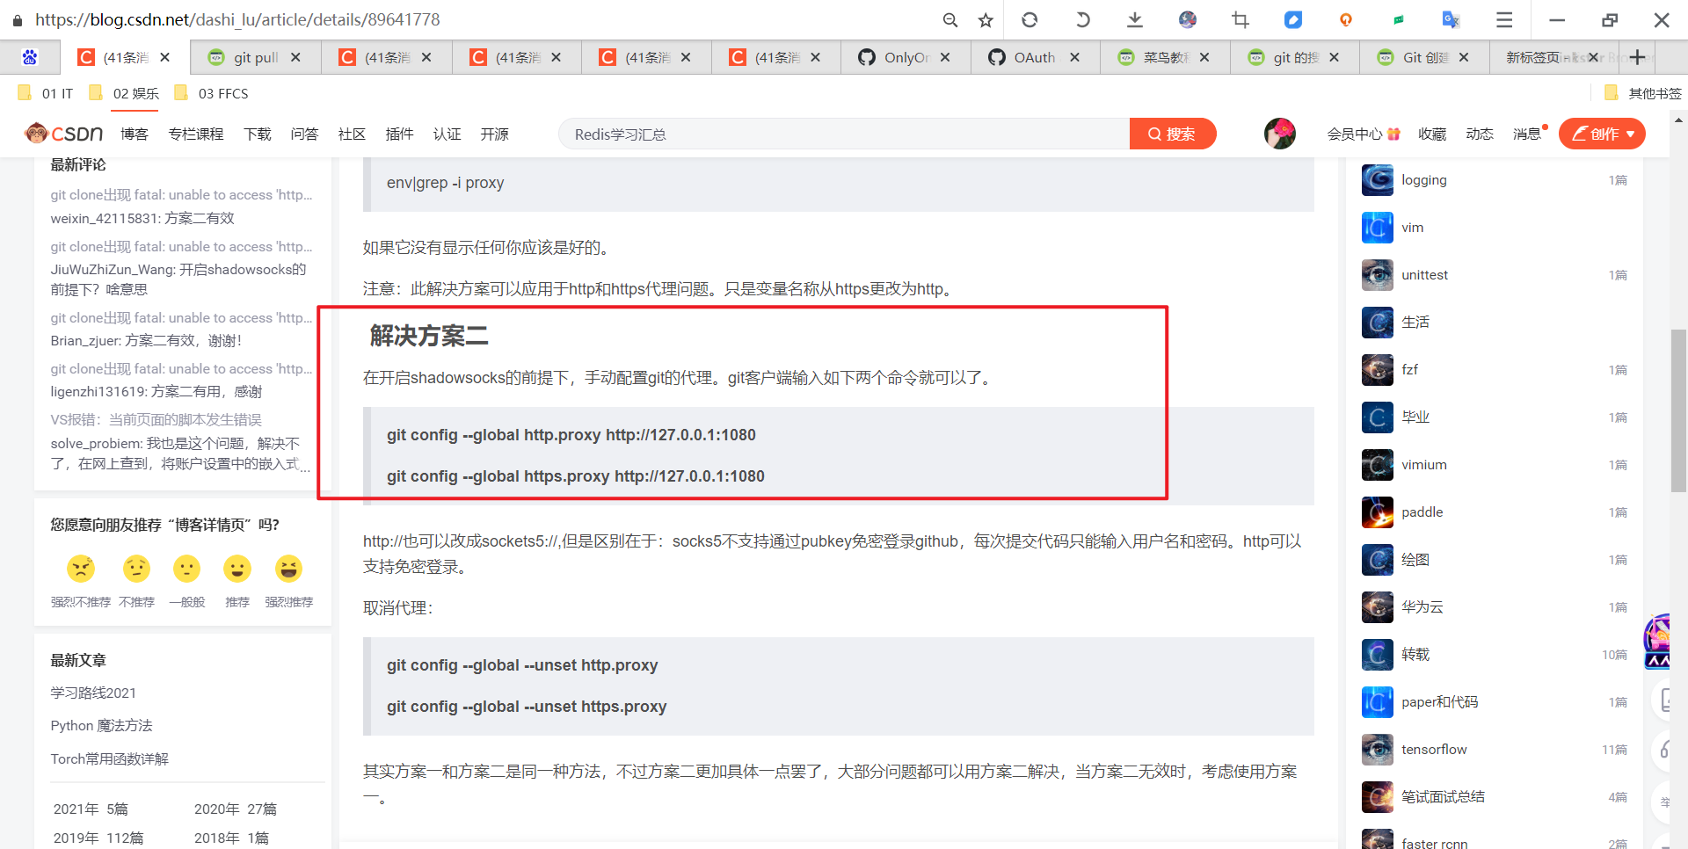Open the '03 FFCS' bookmark folder
This screenshot has width=1688, height=849.
(x=212, y=93)
